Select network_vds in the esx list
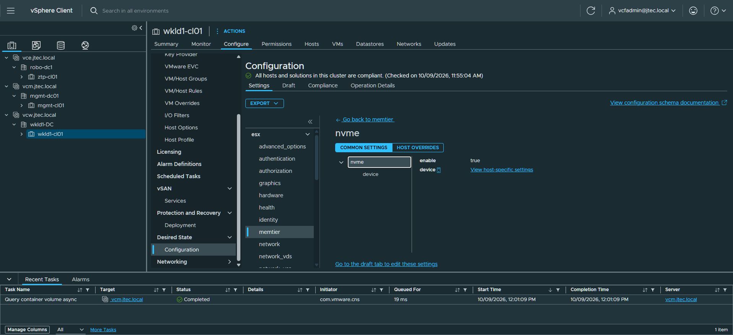This screenshot has width=733, height=335. coord(275,256)
